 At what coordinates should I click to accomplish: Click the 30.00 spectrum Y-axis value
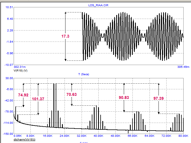coord(9,78)
